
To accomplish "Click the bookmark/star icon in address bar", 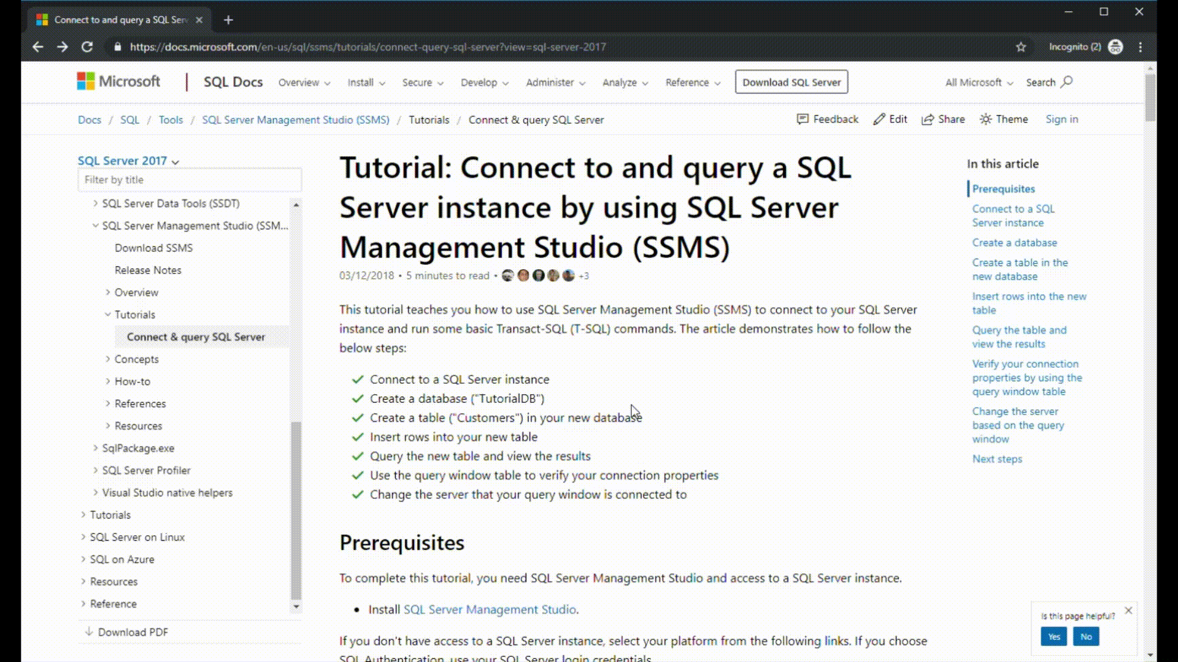I will 1021,47.
